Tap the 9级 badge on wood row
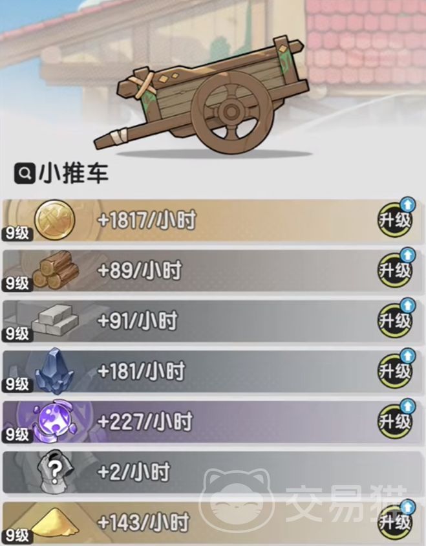 (x=17, y=283)
